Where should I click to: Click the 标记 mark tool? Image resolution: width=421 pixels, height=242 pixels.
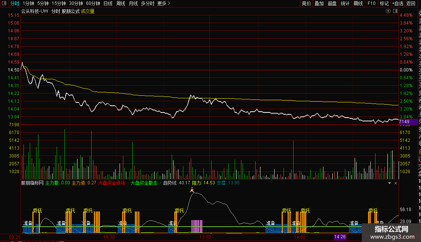click(384, 4)
